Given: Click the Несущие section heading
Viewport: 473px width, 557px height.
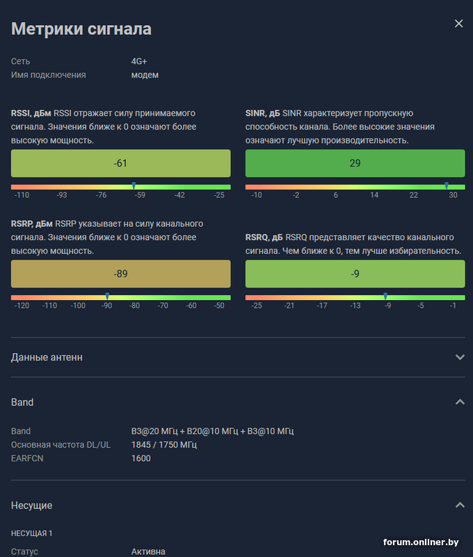Looking at the screenshot, I should pos(31,505).
